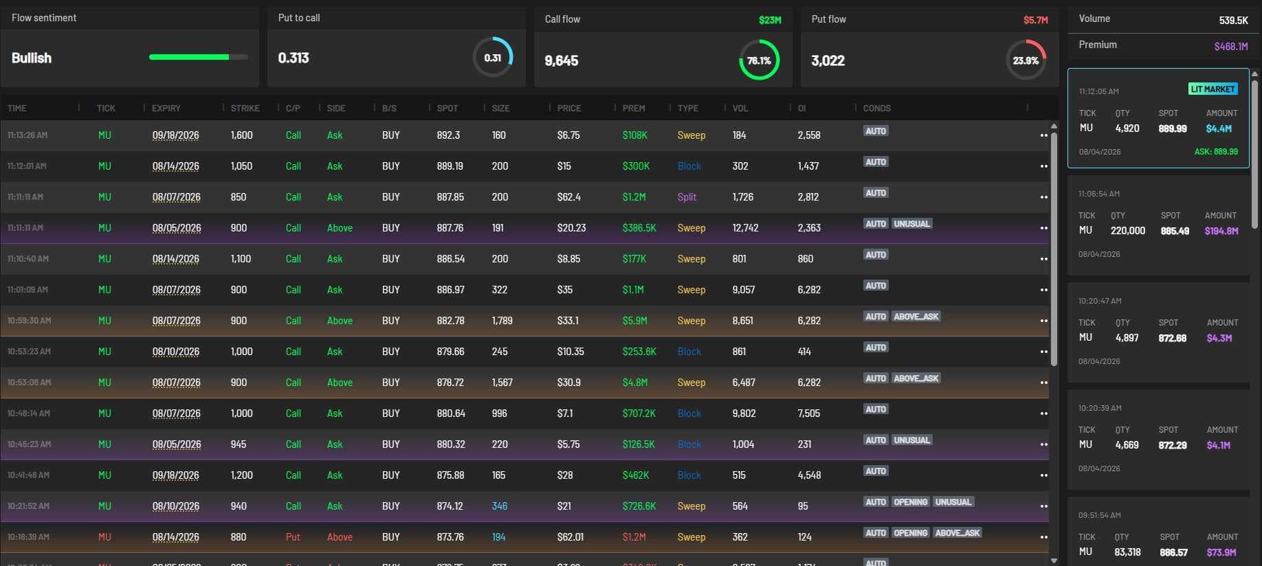Show more options for the 11:10:40 AM trade
The height and width of the screenshot is (566, 1262).
tap(1043, 259)
